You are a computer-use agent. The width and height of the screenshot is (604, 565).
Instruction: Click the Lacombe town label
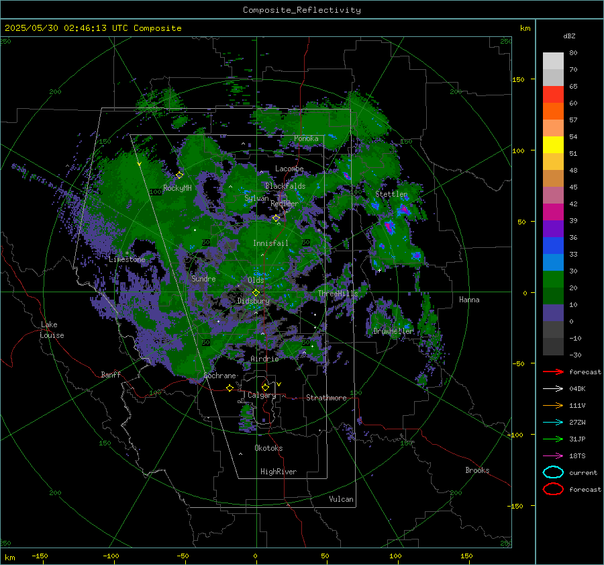click(x=289, y=169)
